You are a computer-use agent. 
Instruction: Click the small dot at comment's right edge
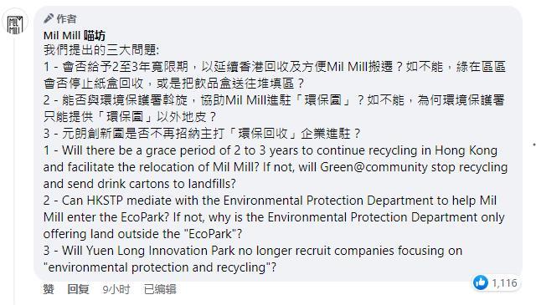534,145
